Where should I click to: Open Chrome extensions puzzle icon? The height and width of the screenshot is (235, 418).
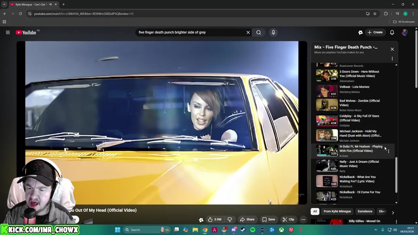(x=386, y=14)
